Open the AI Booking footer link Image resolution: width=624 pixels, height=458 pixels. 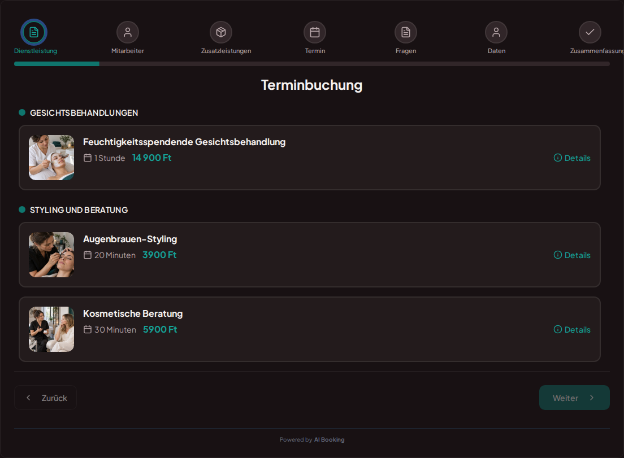(x=329, y=440)
